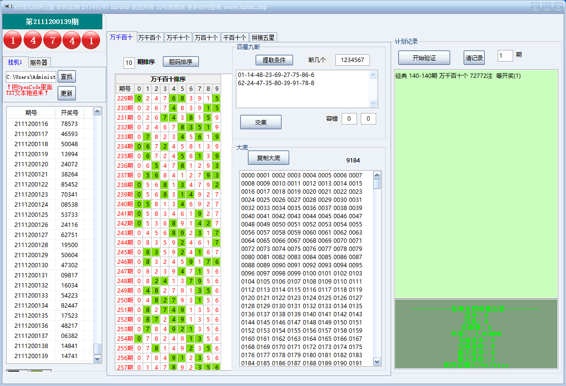The height and width of the screenshot is (386, 566).
Task: Select the 服务器 tab
Action: click(x=38, y=62)
